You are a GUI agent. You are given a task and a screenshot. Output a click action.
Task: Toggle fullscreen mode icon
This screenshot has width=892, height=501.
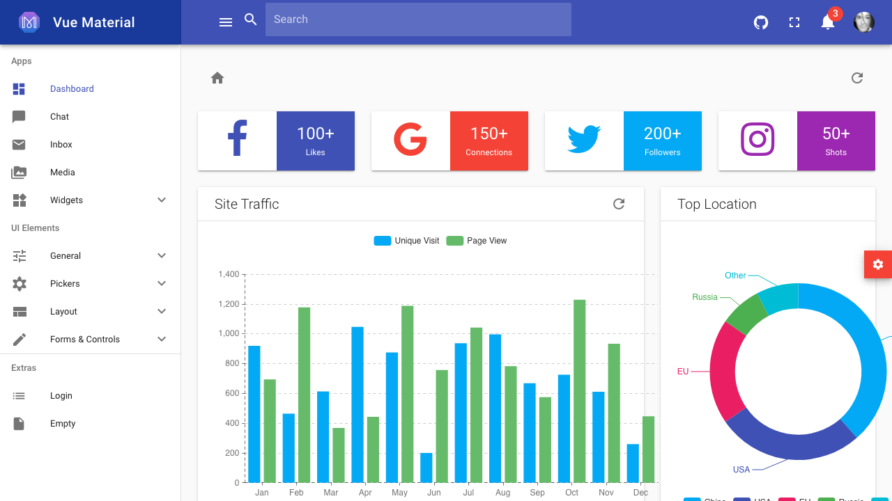[x=794, y=22]
